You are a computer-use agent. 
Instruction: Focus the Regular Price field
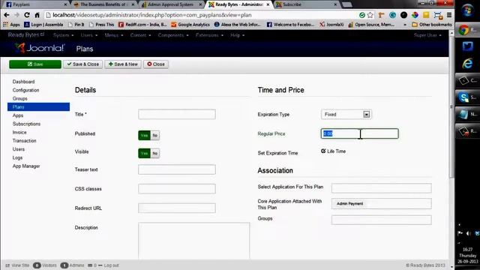360,133
